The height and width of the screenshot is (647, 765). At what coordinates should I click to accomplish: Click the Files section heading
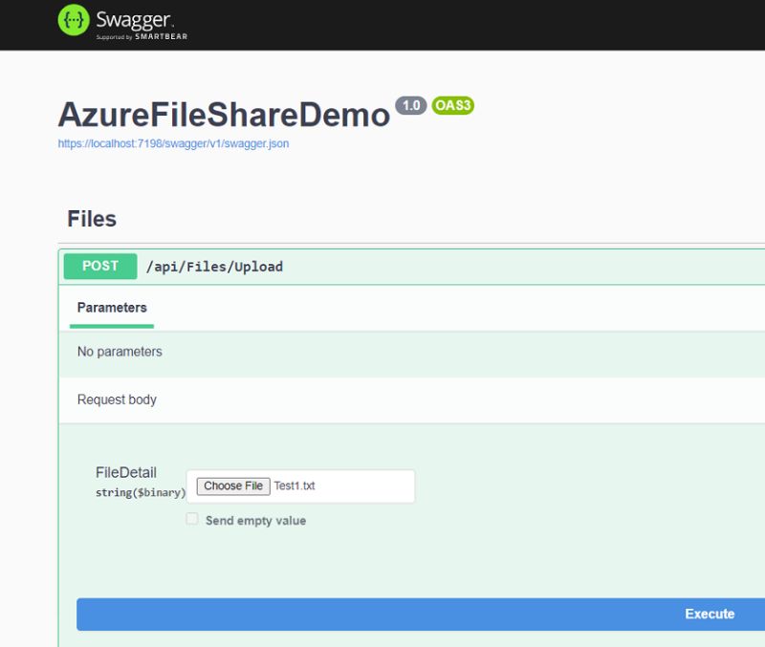92,219
